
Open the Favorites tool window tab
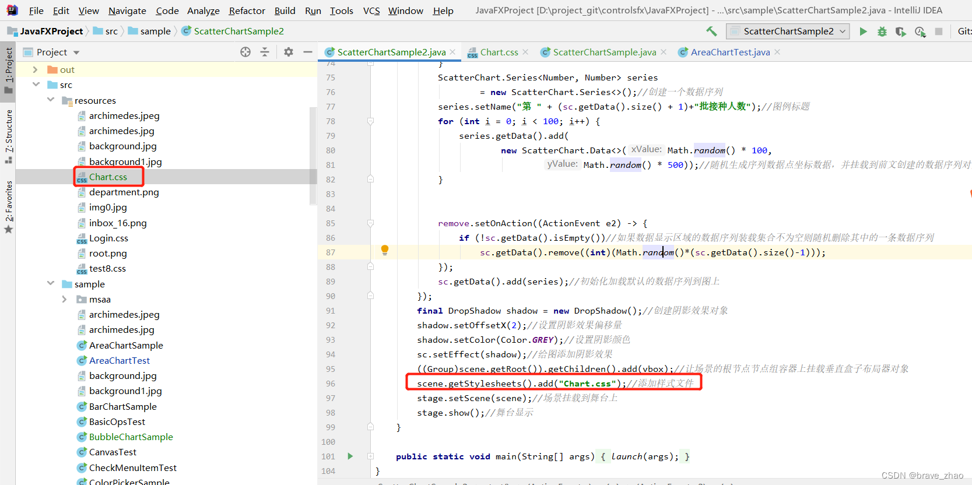pyautogui.click(x=9, y=207)
